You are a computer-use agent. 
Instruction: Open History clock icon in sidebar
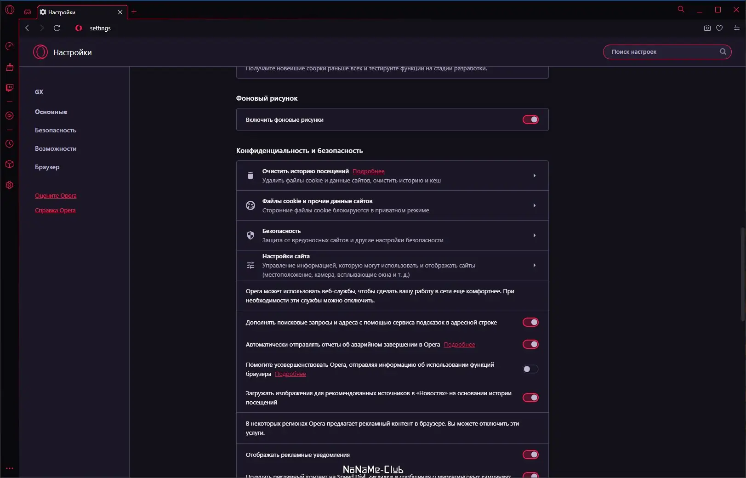(10, 144)
